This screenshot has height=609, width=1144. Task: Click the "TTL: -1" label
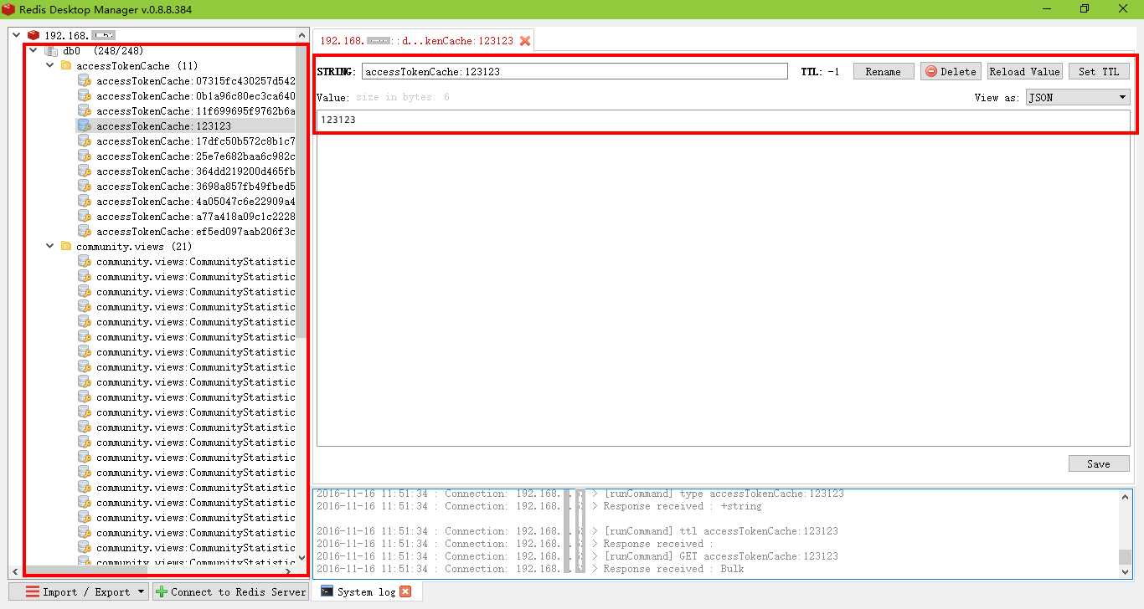point(820,72)
